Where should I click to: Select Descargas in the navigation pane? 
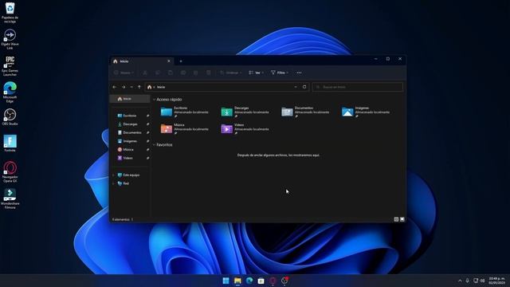pyautogui.click(x=130, y=124)
